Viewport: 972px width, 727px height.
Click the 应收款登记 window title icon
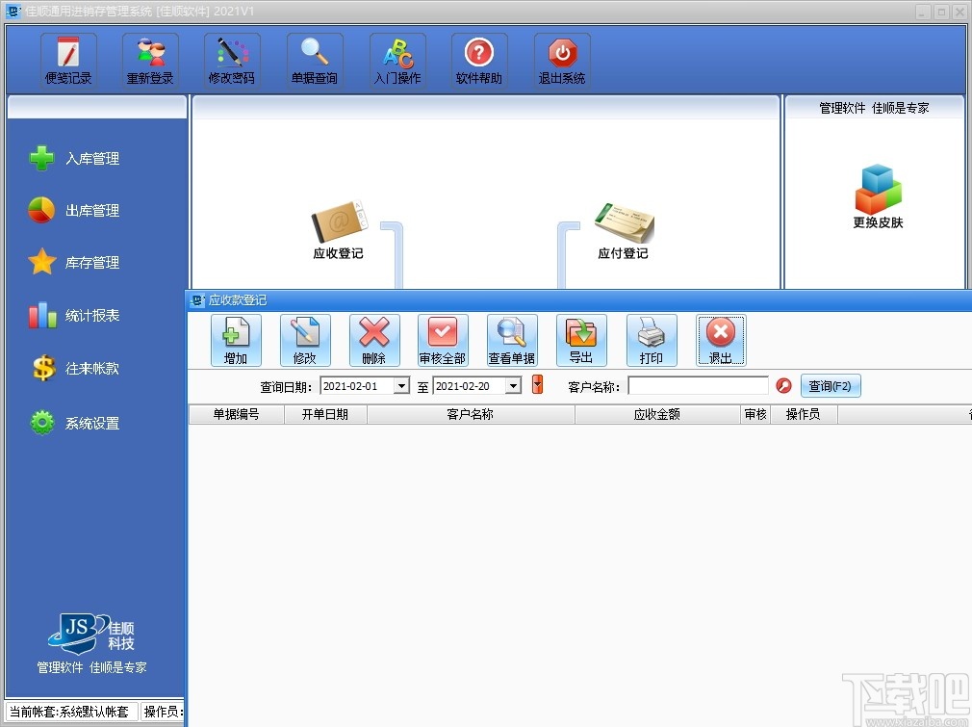point(197,300)
